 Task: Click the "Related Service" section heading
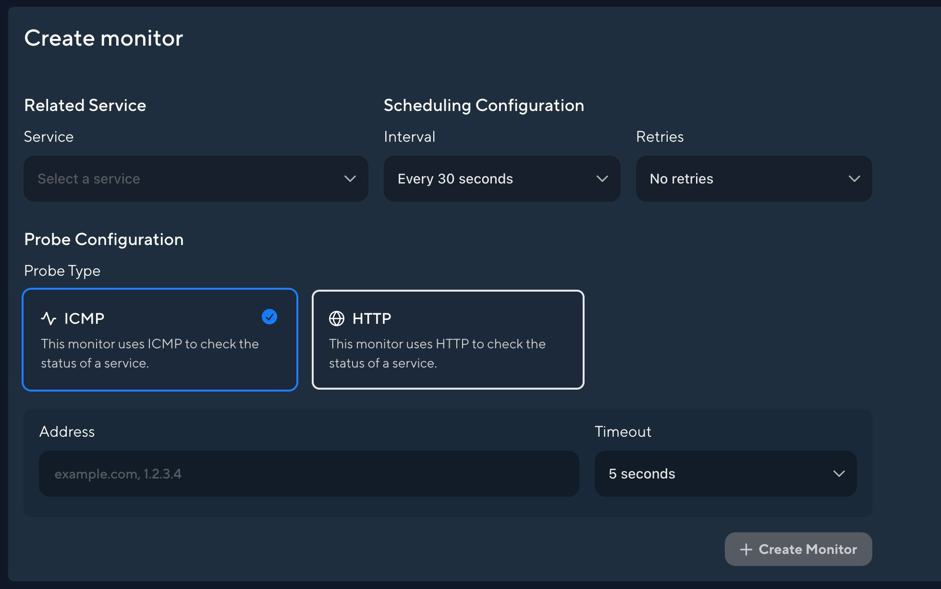click(85, 105)
